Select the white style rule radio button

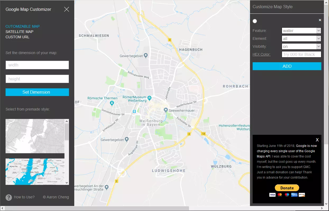pyautogui.click(x=255, y=21)
